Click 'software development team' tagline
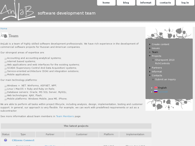The width and height of the screenshot is (195, 146). click(x=67, y=13)
